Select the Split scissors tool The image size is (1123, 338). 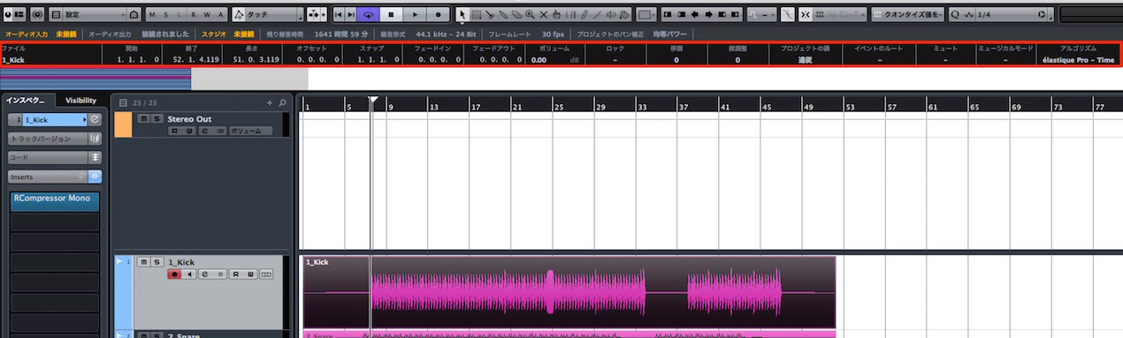pos(490,15)
